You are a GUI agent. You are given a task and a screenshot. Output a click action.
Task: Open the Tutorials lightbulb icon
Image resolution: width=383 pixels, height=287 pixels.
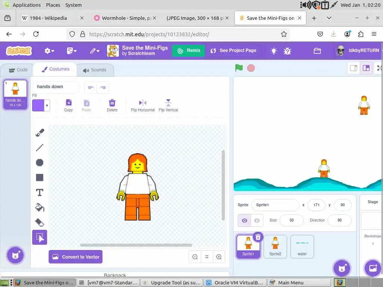pos(274,51)
